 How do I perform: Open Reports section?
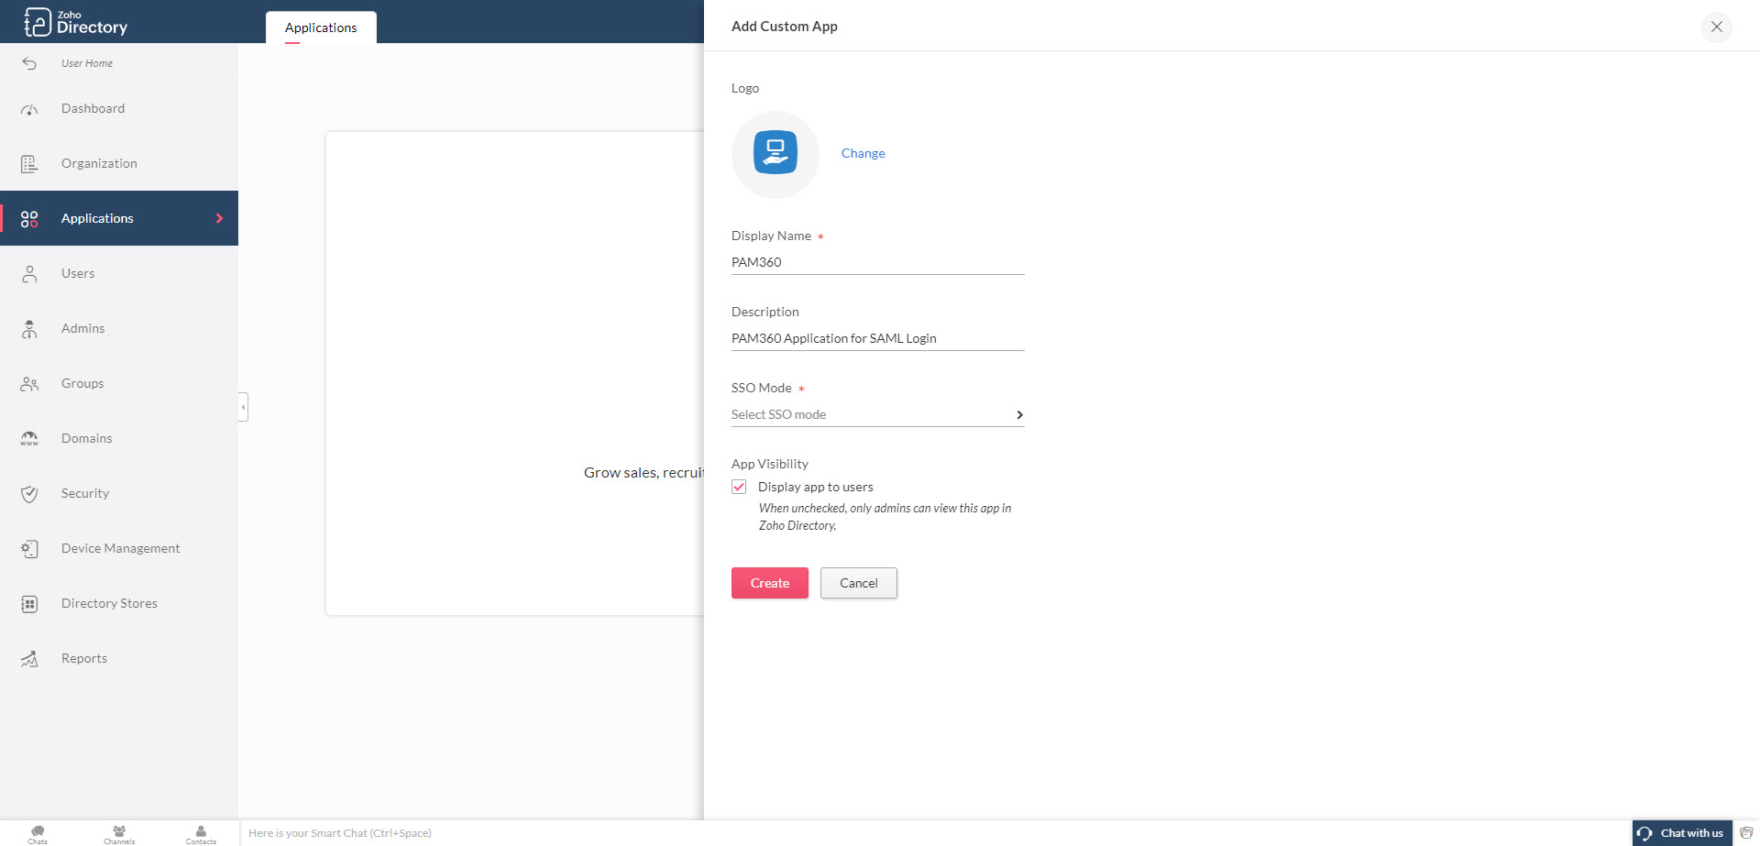pos(119,658)
